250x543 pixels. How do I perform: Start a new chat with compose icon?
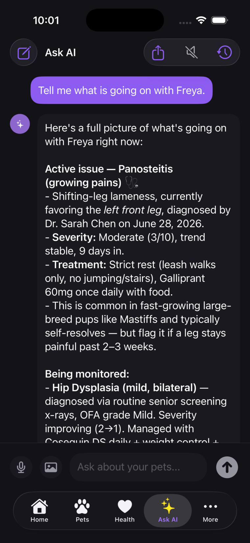pyautogui.click(x=24, y=53)
